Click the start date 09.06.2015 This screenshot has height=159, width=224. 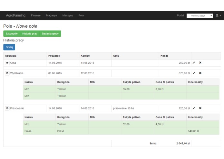(55, 73)
